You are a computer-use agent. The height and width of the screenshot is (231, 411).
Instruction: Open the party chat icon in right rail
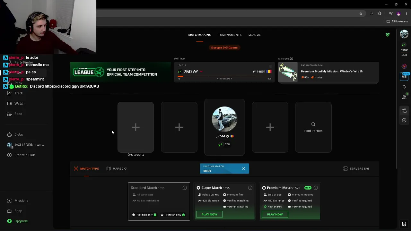pyautogui.click(x=404, y=111)
